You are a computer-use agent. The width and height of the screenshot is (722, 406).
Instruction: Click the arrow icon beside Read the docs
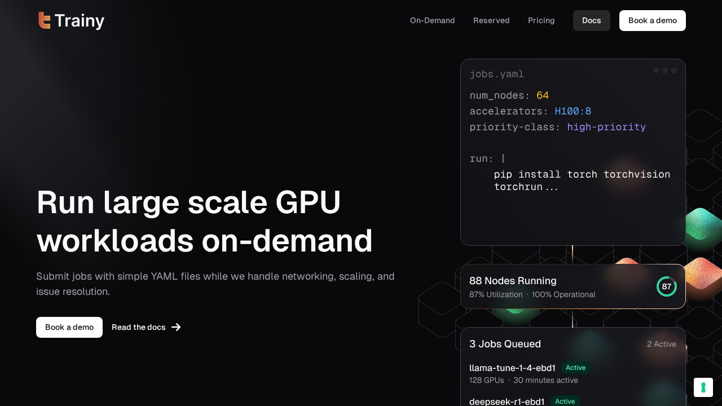point(176,327)
